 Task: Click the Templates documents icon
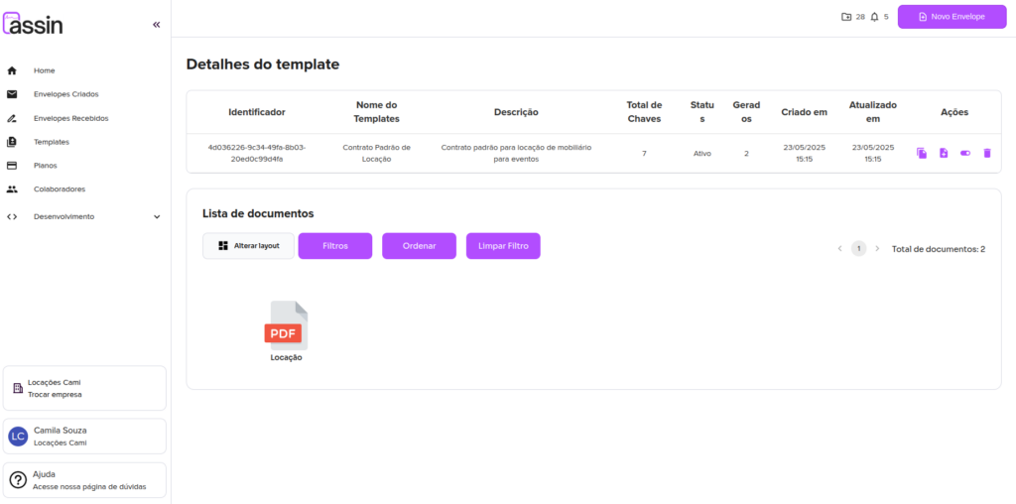(12, 142)
